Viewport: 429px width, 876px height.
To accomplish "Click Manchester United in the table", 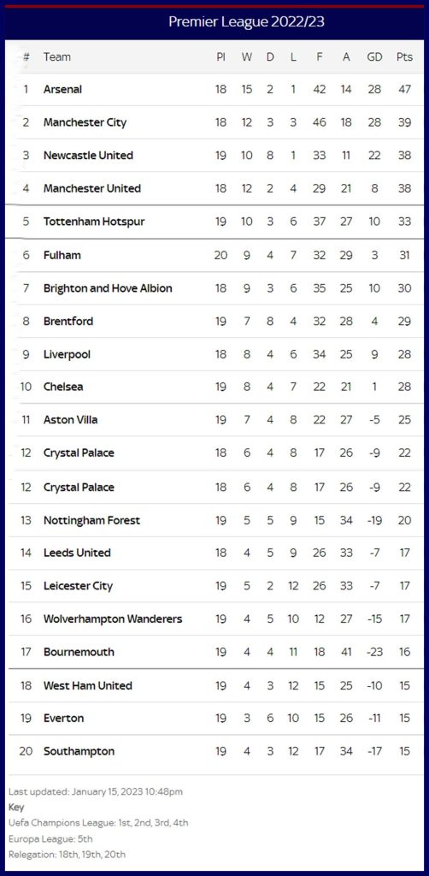I will [92, 188].
